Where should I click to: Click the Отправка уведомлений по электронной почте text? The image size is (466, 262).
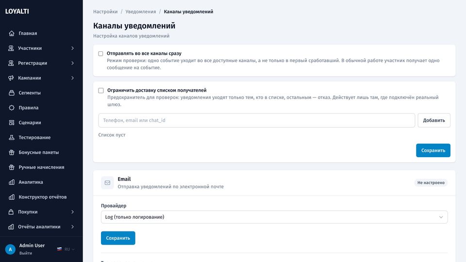click(170, 186)
